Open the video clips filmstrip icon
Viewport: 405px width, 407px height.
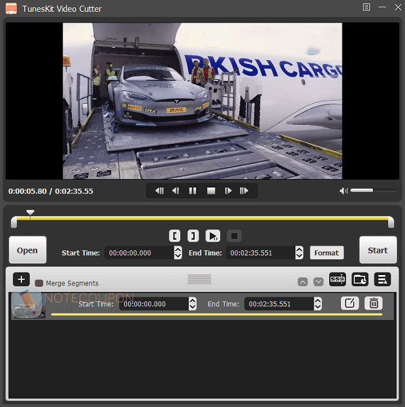pyautogui.click(x=338, y=280)
